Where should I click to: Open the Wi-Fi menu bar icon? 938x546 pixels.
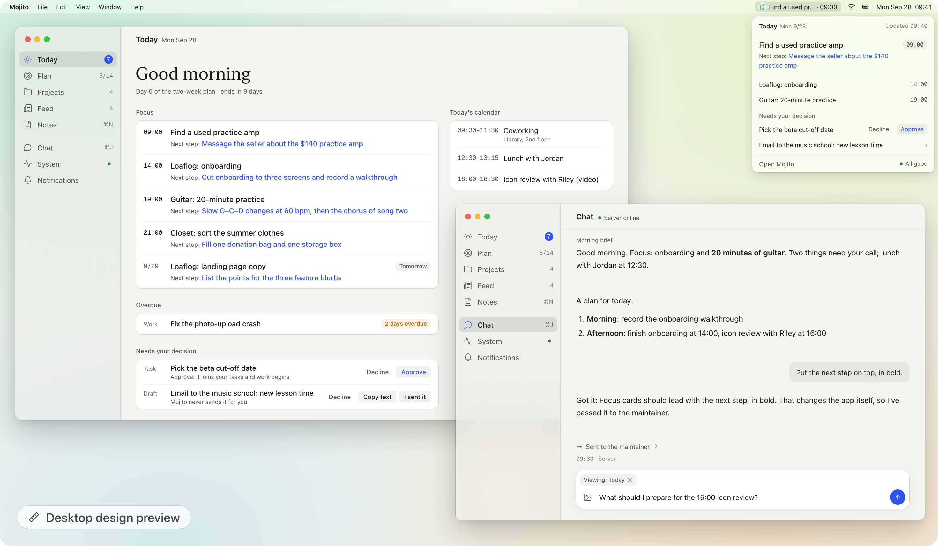pyautogui.click(x=851, y=7)
